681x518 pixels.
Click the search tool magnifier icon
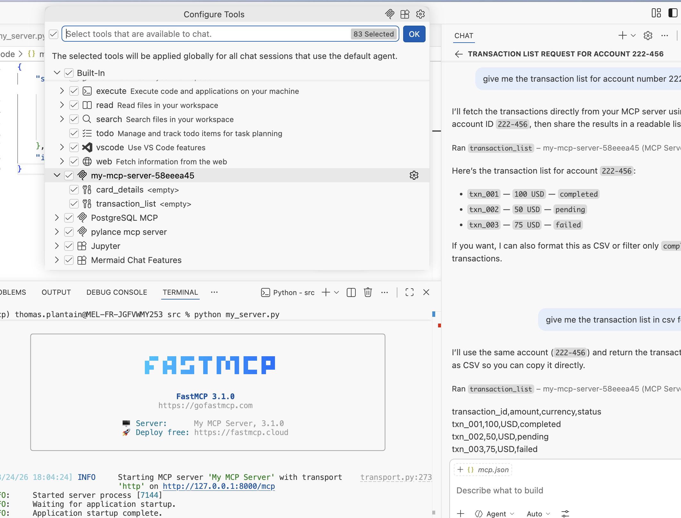pyautogui.click(x=87, y=119)
